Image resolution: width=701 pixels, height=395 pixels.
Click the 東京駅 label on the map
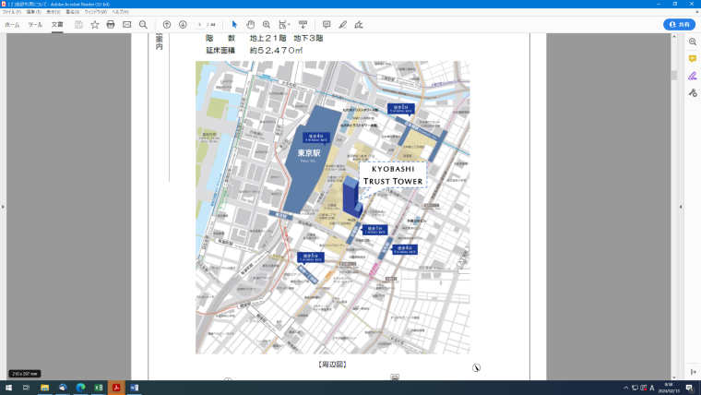[309, 153]
